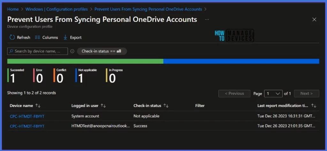The height and width of the screenshot is (151, 327).
Task: Click the Refresh button
Action: click(20, 38)
